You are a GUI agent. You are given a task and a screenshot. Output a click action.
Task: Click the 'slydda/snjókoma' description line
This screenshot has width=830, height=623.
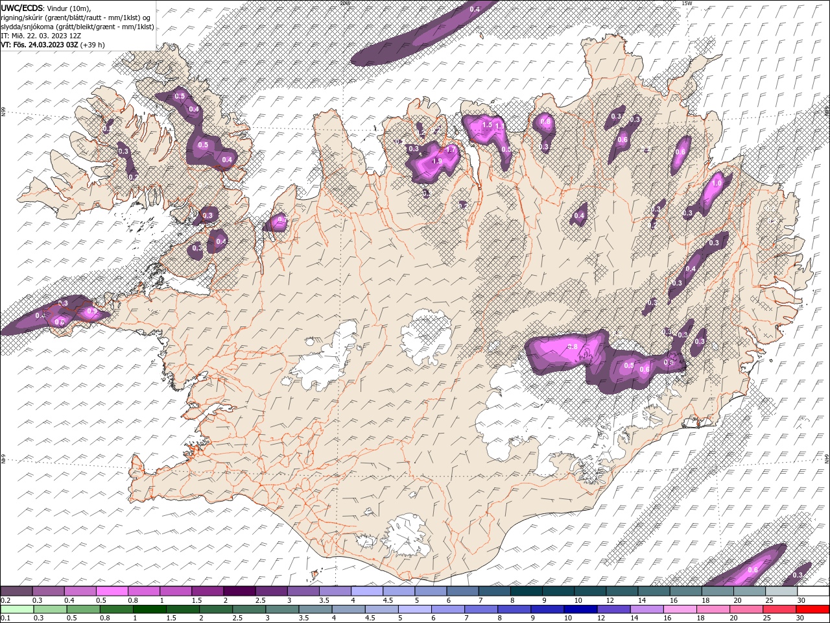click(x=77, y=27)
